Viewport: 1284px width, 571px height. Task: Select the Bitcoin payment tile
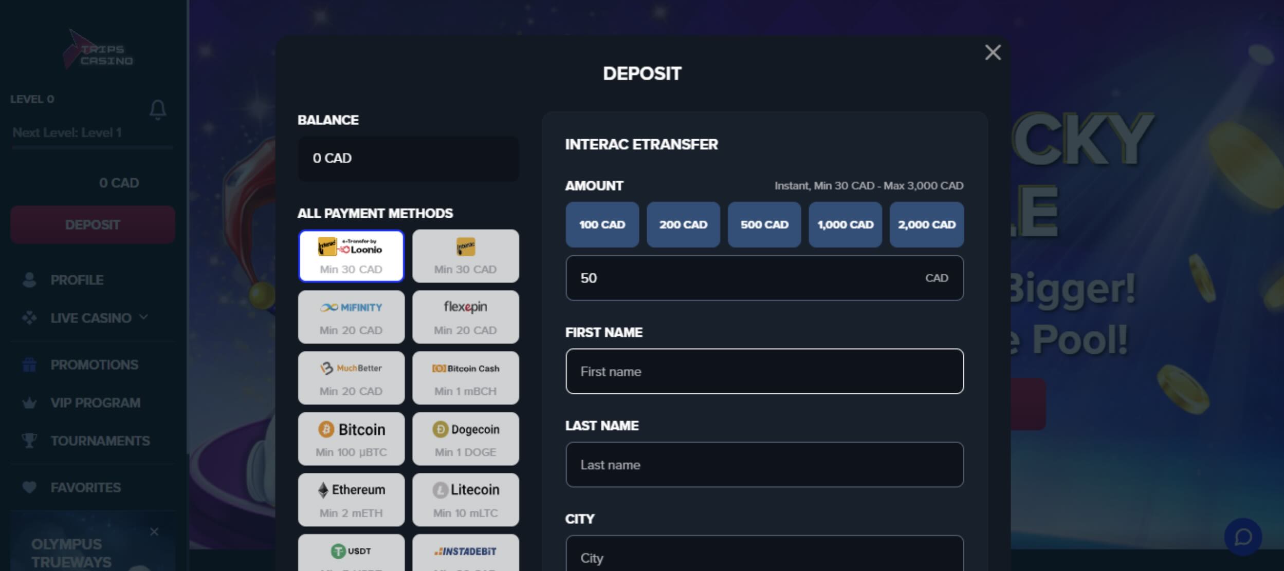[351, 439]
